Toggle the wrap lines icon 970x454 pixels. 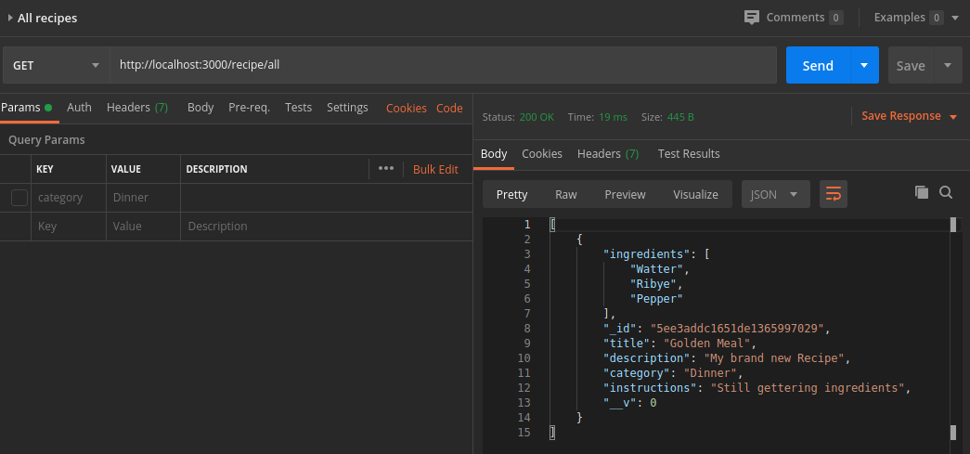coord(834,194)
